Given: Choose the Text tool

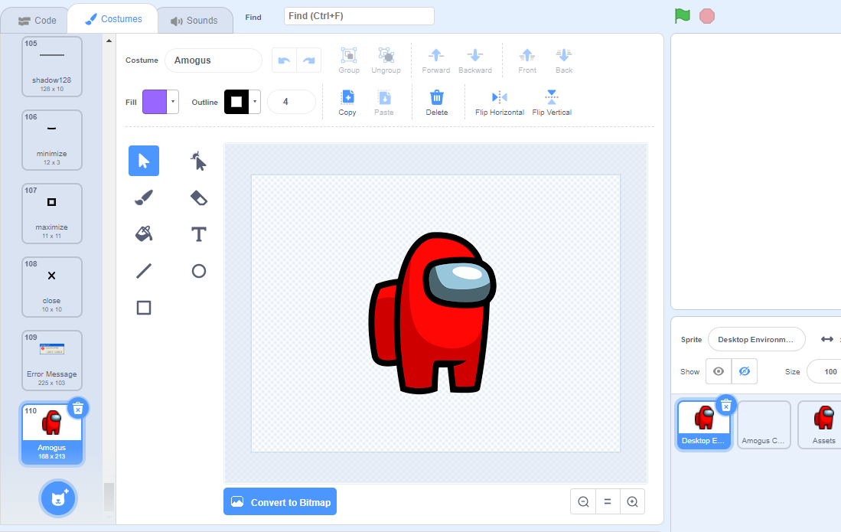Looking at the screenshot, I should coord(198,233).
